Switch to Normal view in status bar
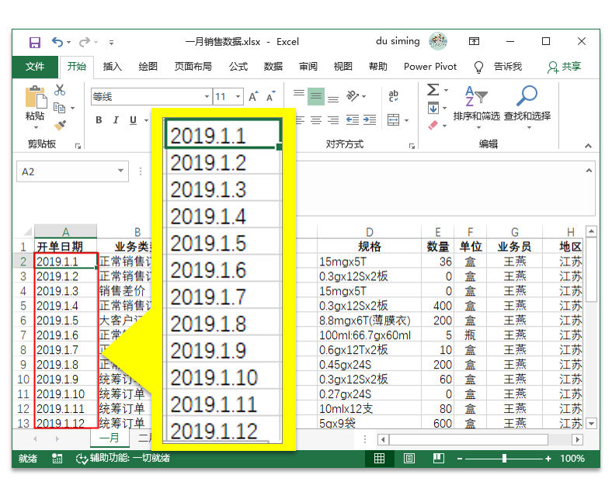 379,458
